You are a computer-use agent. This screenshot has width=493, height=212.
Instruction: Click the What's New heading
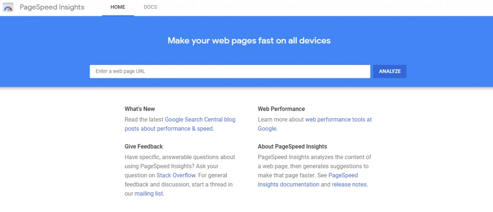(140, 109)
